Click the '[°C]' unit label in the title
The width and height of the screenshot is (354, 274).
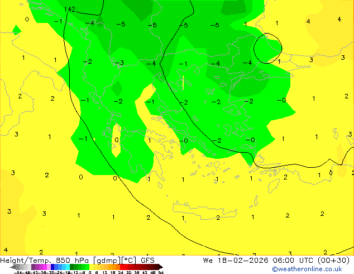pyautogui.click(x=129, y=260)
